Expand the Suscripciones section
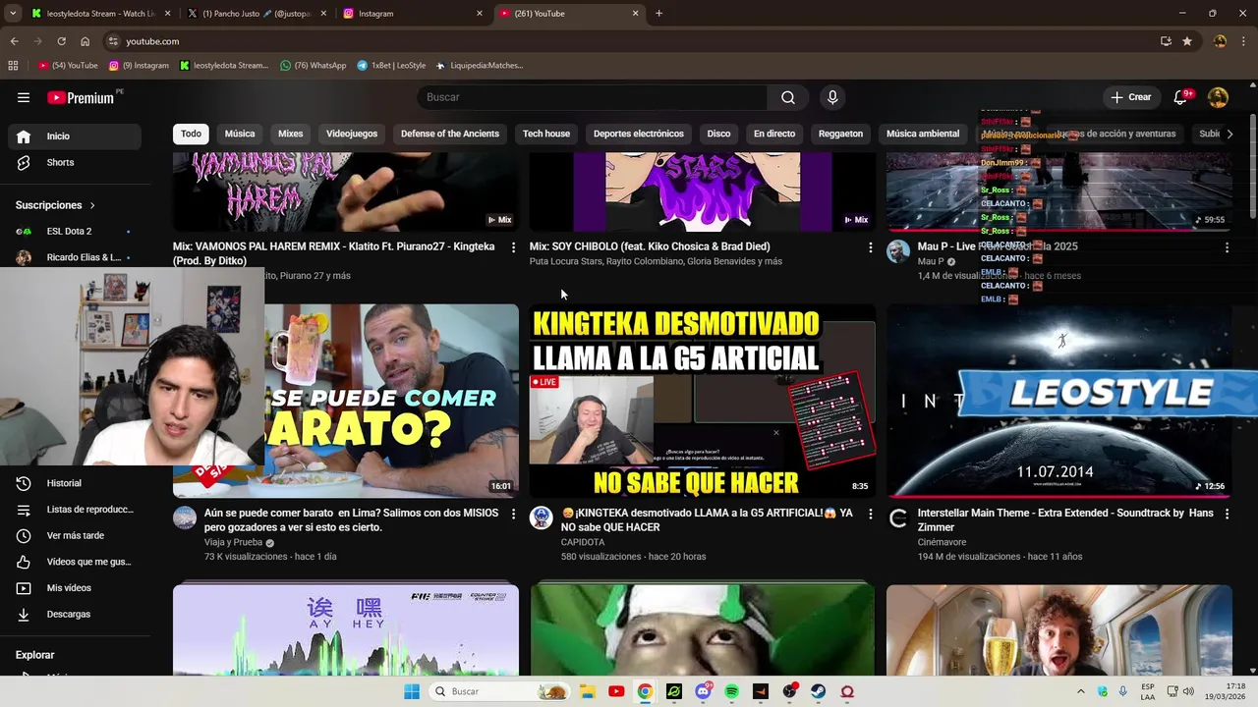The width and height of the screenshot is (1258, 707). click(x=55, y=205)
